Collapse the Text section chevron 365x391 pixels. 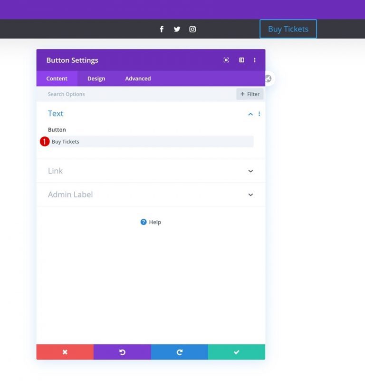point(250,114)
